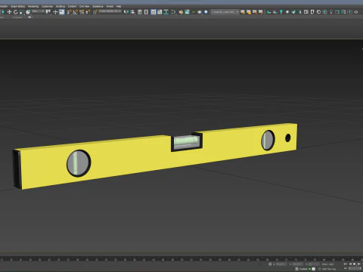Toggle Keyboard Shortcut Override button
Screen dimensions: 363x272
pyautogui.click(x=62, y=12)
